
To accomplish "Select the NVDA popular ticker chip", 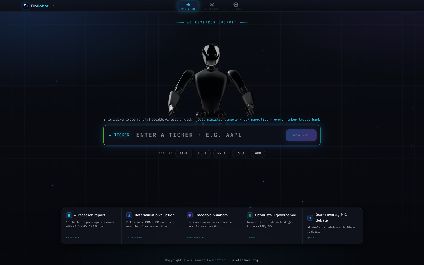I will (221, 153).
